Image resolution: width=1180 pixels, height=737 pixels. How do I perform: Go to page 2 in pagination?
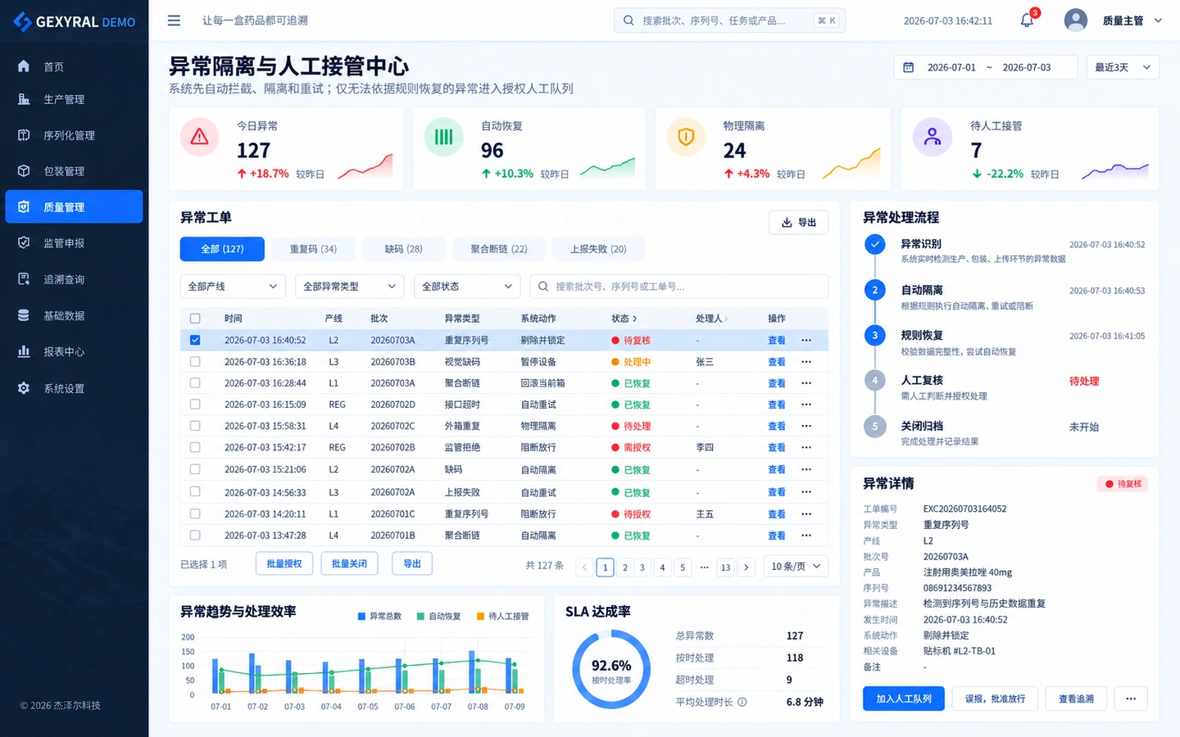pyautogui.click(x=625, y=567)
